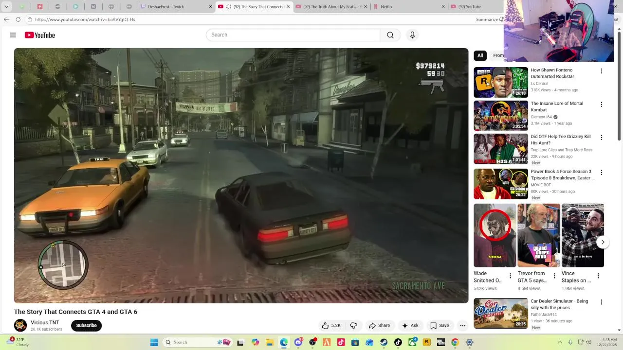Open Call of Duty taskbar icon
Viewport: 623px width, 350px height.
click(x=441, y=342)
